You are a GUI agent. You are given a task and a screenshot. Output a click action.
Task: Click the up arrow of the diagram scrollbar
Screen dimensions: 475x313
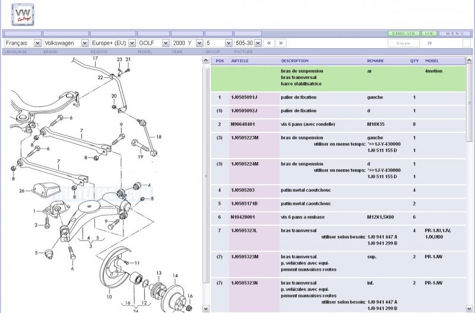(205, 61)
